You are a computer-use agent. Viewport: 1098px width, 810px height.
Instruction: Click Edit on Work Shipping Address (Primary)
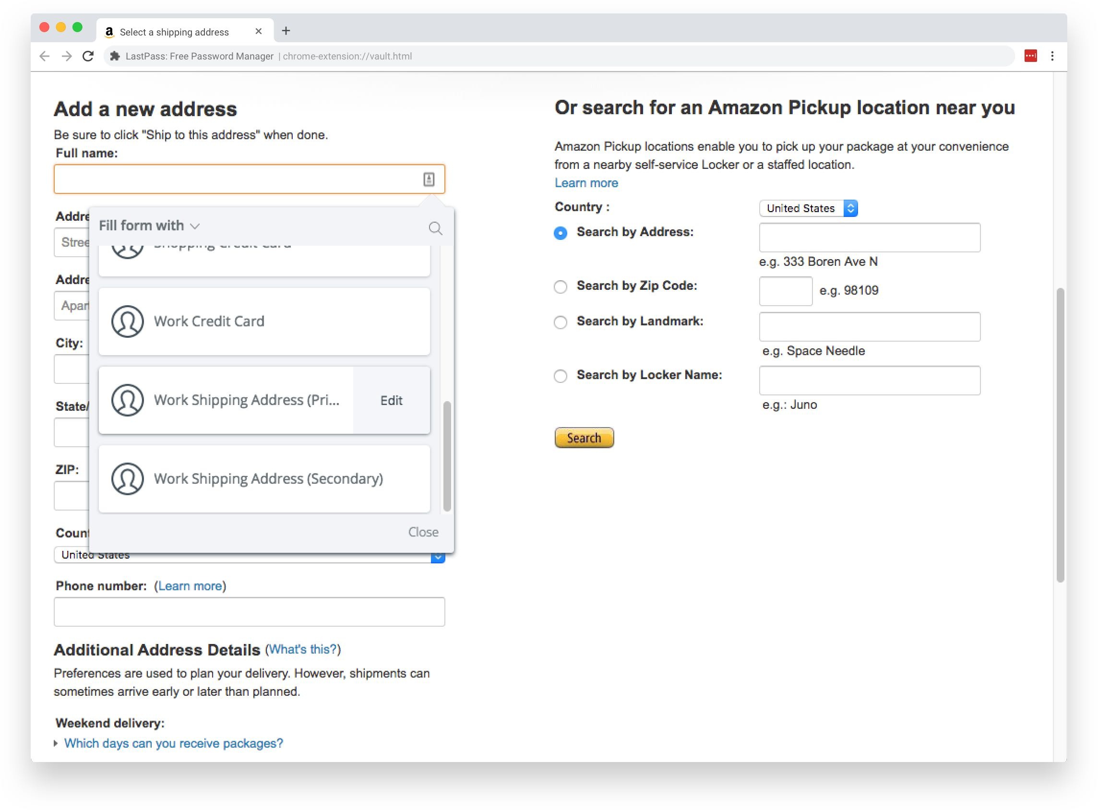click(x=391, y=401)
